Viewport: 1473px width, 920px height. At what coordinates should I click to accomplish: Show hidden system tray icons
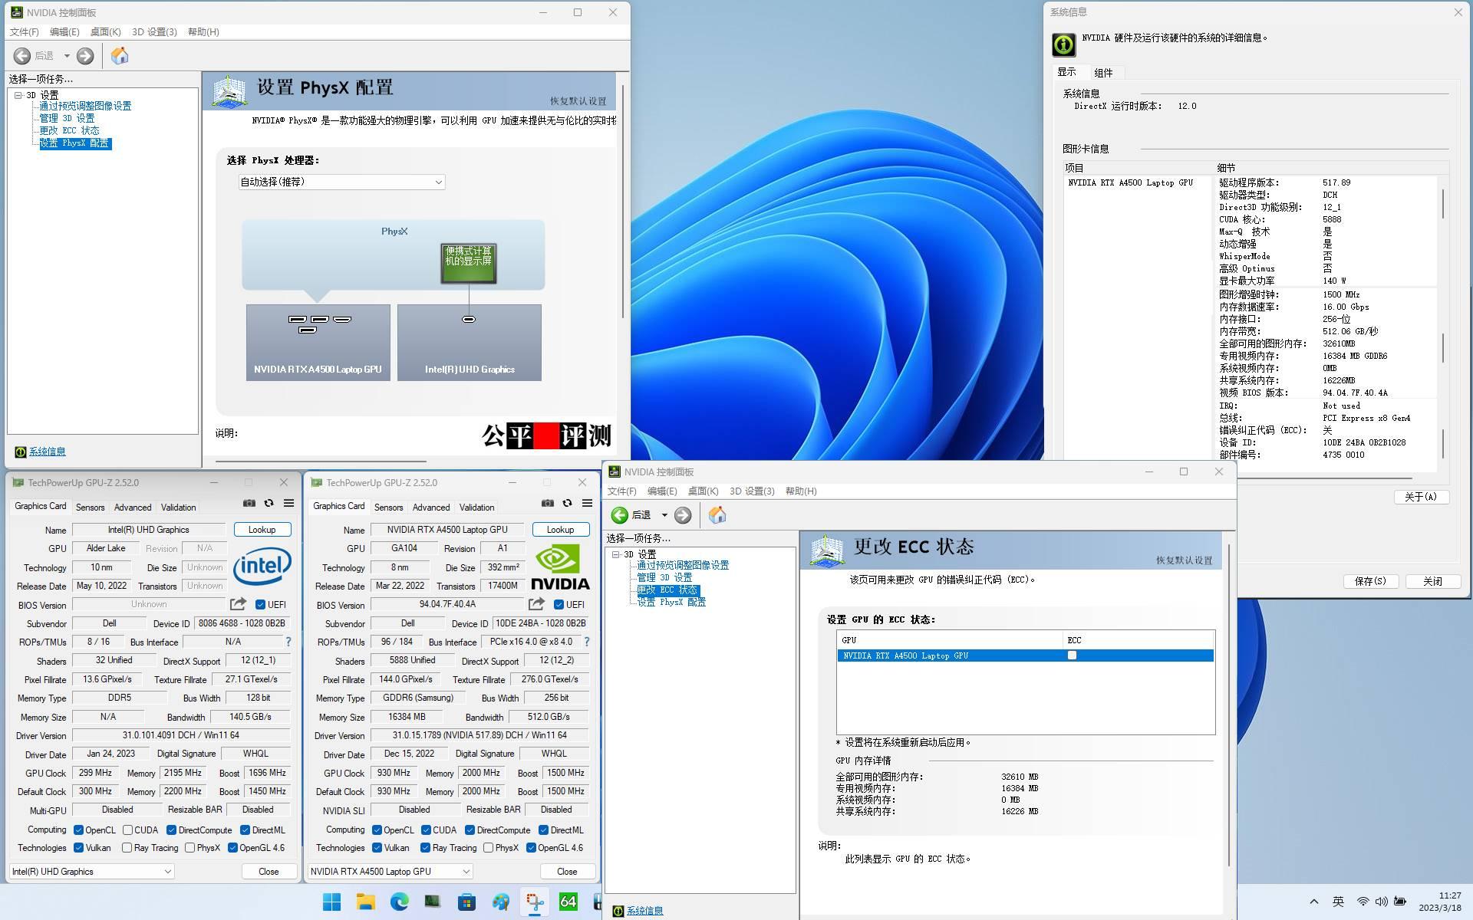tap(1314, 902)
